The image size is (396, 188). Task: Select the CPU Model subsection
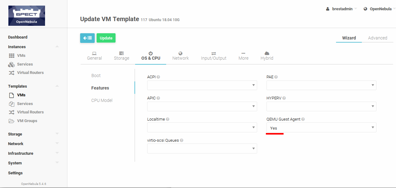tap(102, 100)
